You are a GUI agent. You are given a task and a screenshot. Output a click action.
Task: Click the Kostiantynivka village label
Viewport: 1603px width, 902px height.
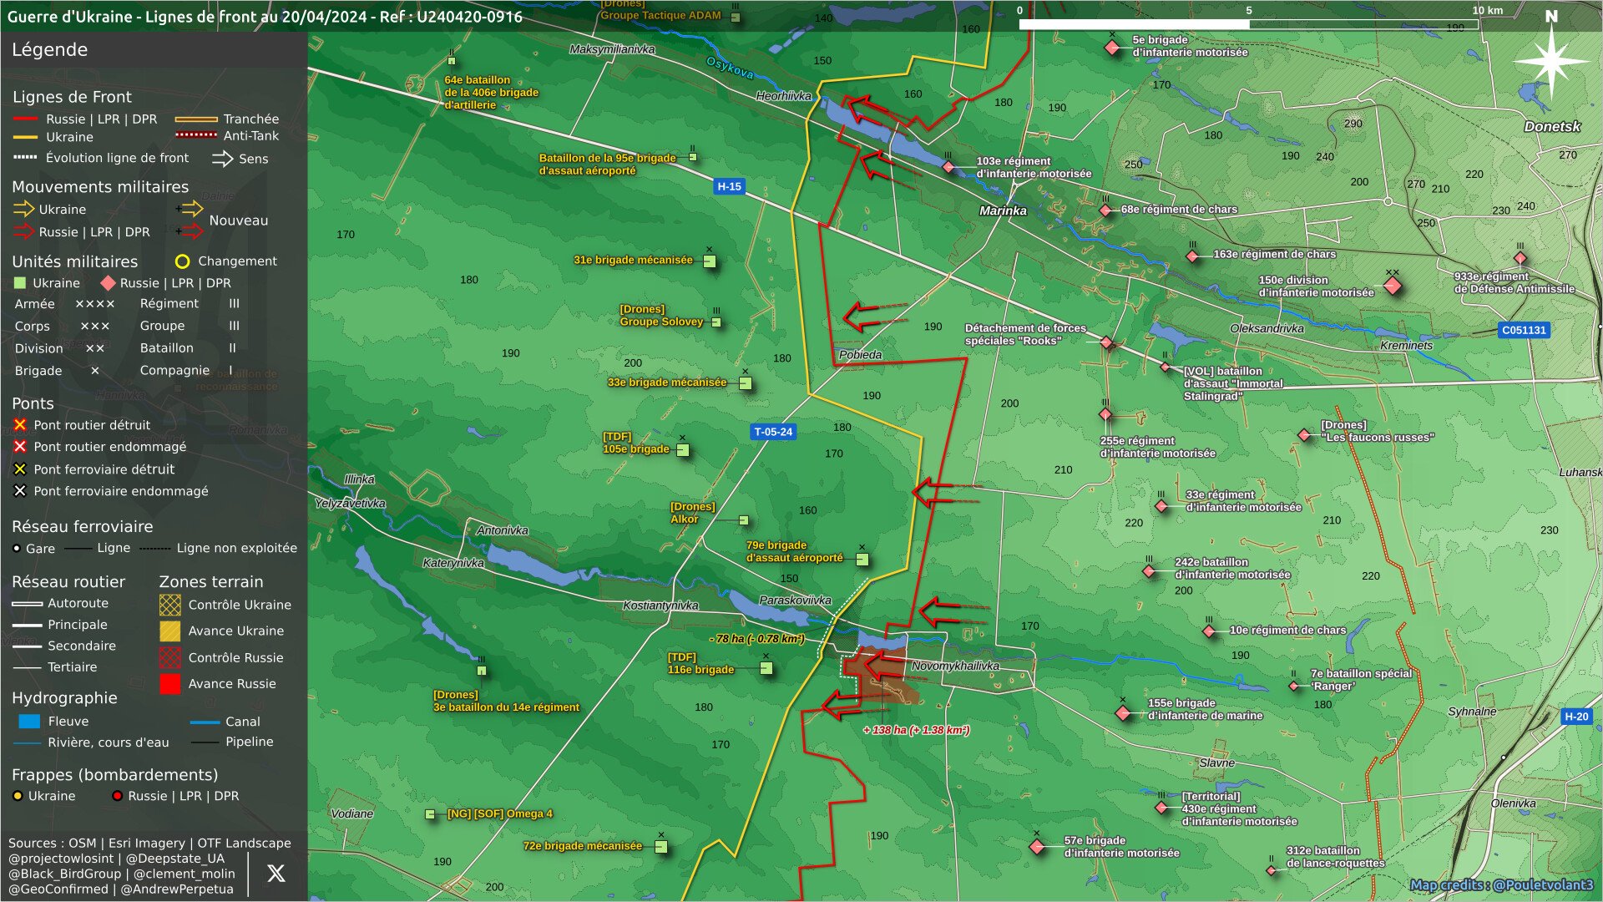[x=660, y=606]
